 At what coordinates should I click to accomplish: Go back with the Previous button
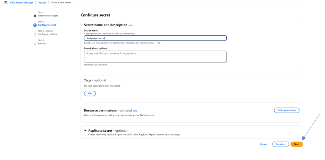point(281,144)
